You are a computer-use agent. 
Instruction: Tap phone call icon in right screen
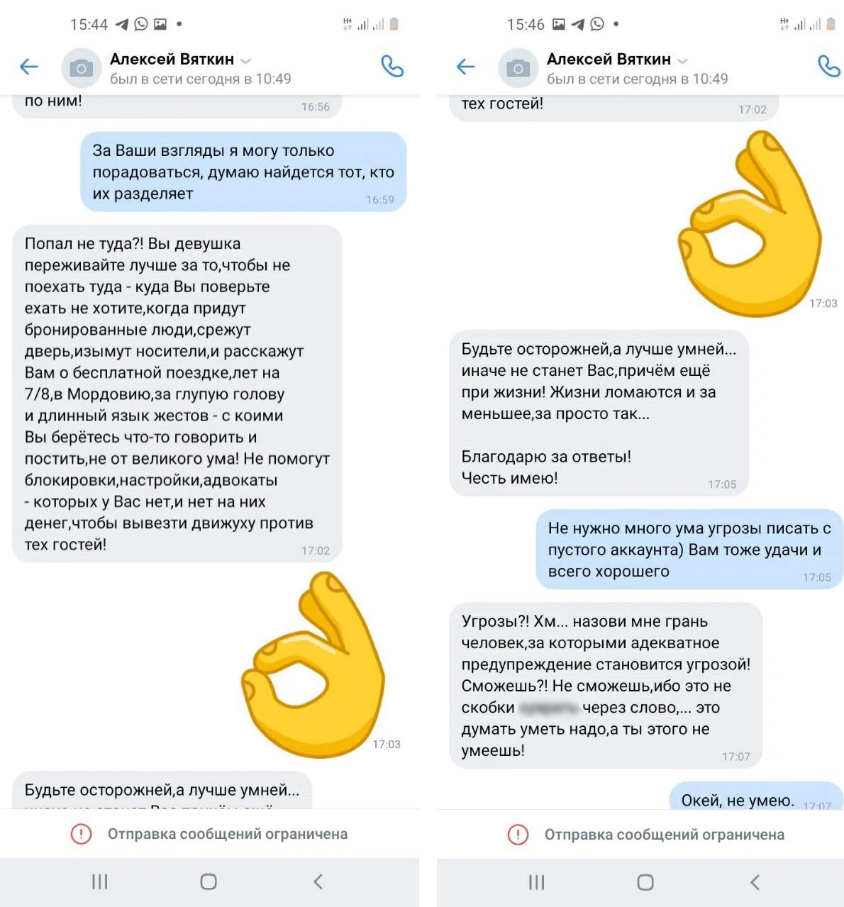point(829,66)
